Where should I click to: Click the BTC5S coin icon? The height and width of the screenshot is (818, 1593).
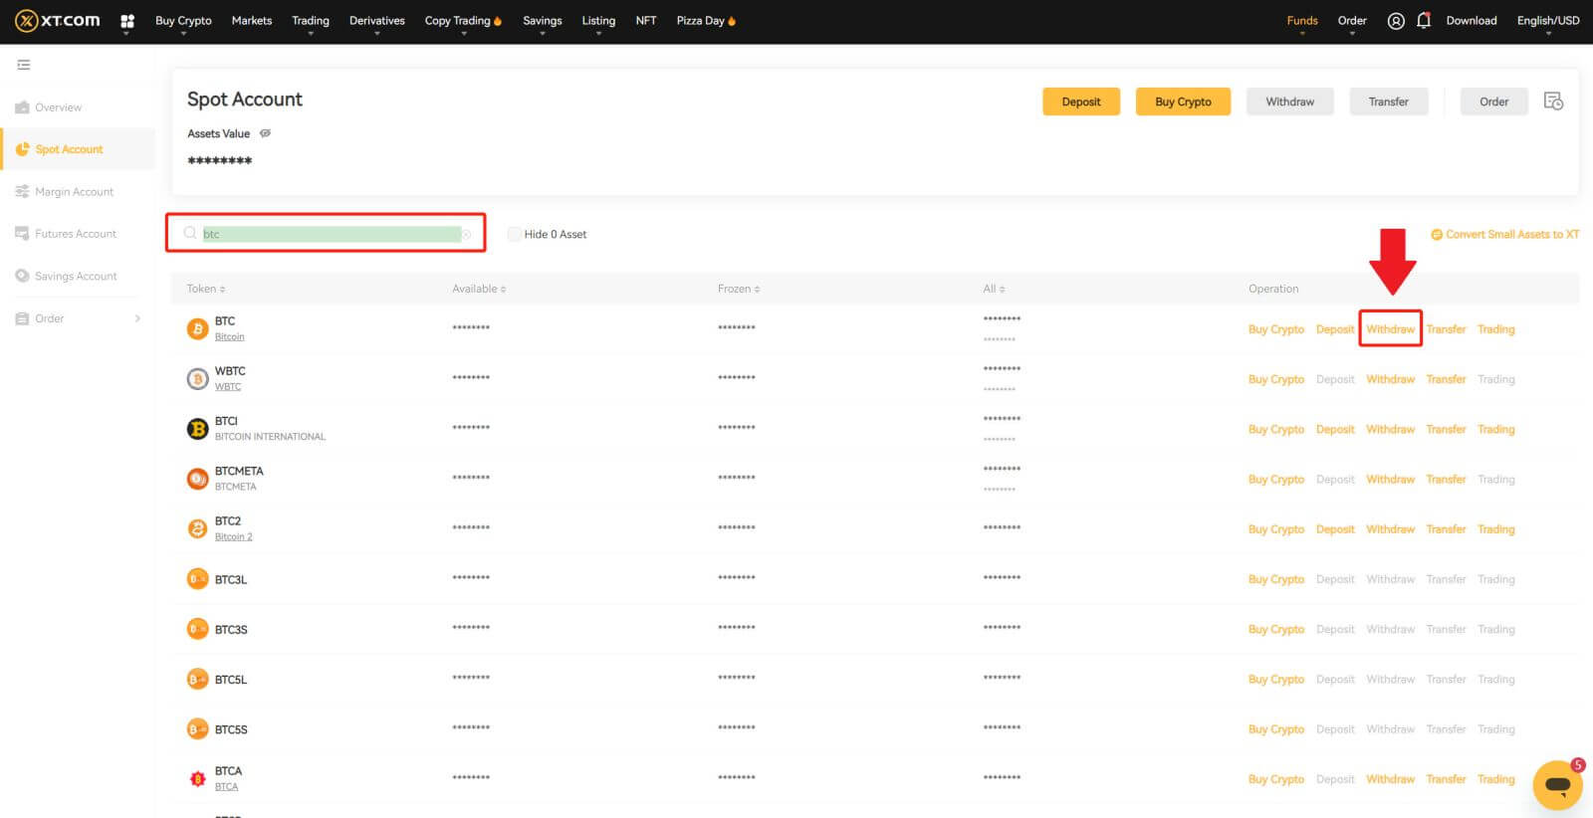197,729
